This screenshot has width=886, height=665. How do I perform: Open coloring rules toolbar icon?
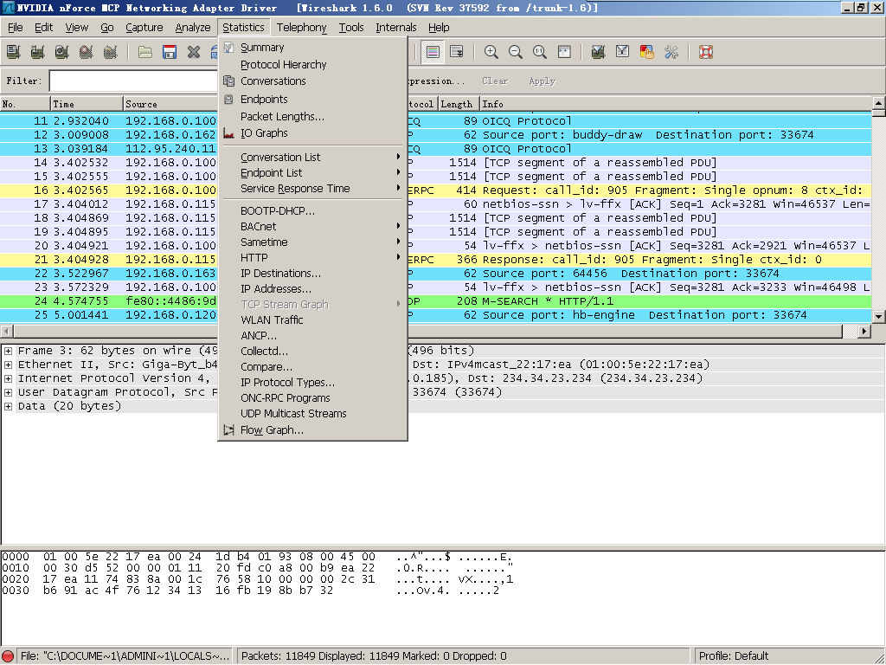pos(647,52)
